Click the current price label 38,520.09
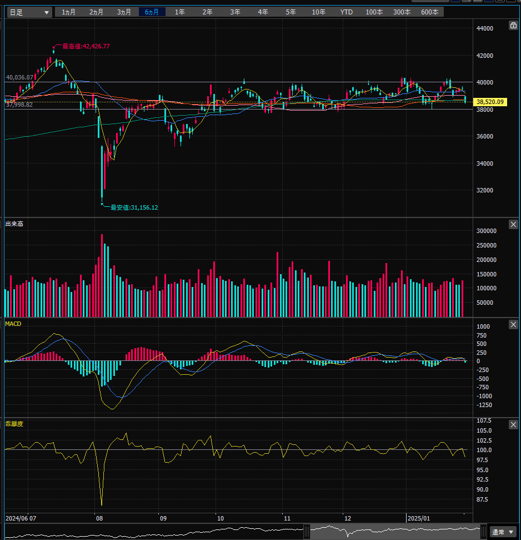The image size is (521, 540). 489,102
